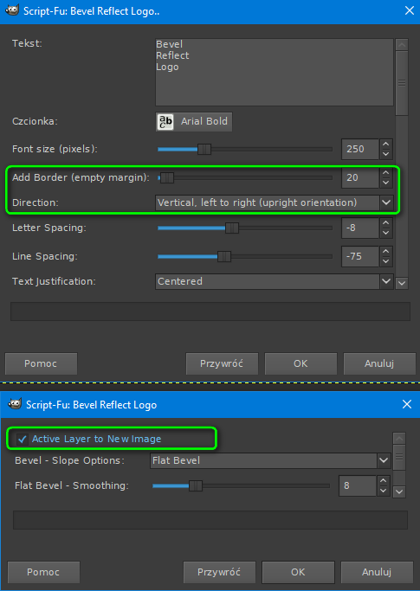Click Anuluj in the lower dialog
This screenshot has width=420, height=591.
(x=377, y=572)
